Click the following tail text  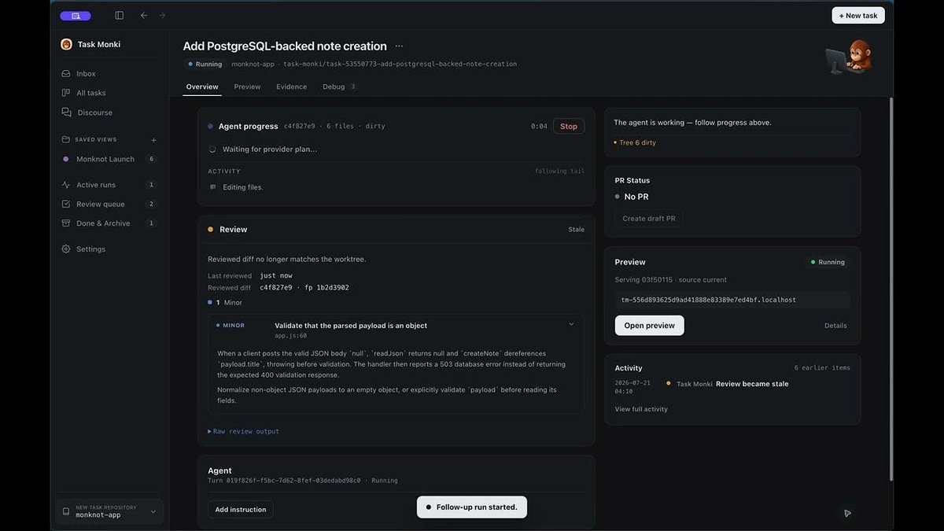tap(560, 171)
